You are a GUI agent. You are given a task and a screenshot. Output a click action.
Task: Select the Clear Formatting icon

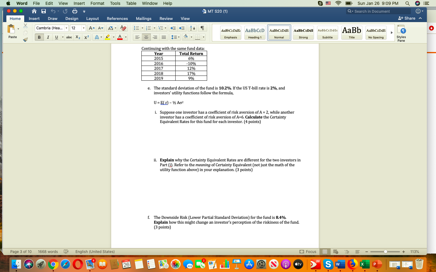(x=123, y=28)
